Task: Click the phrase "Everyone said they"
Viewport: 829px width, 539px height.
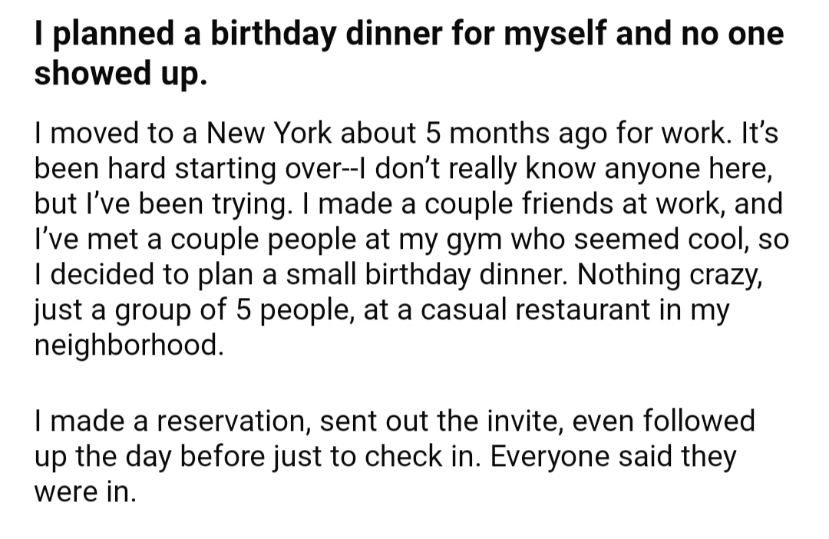Action: 613,457
